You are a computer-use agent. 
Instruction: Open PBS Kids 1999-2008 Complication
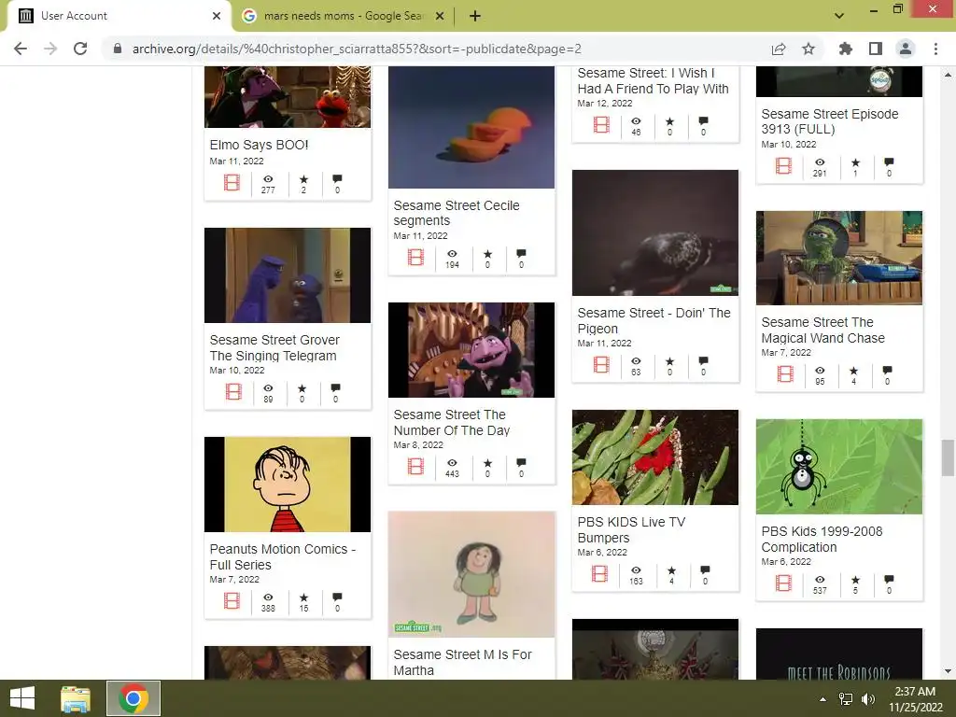822,539
